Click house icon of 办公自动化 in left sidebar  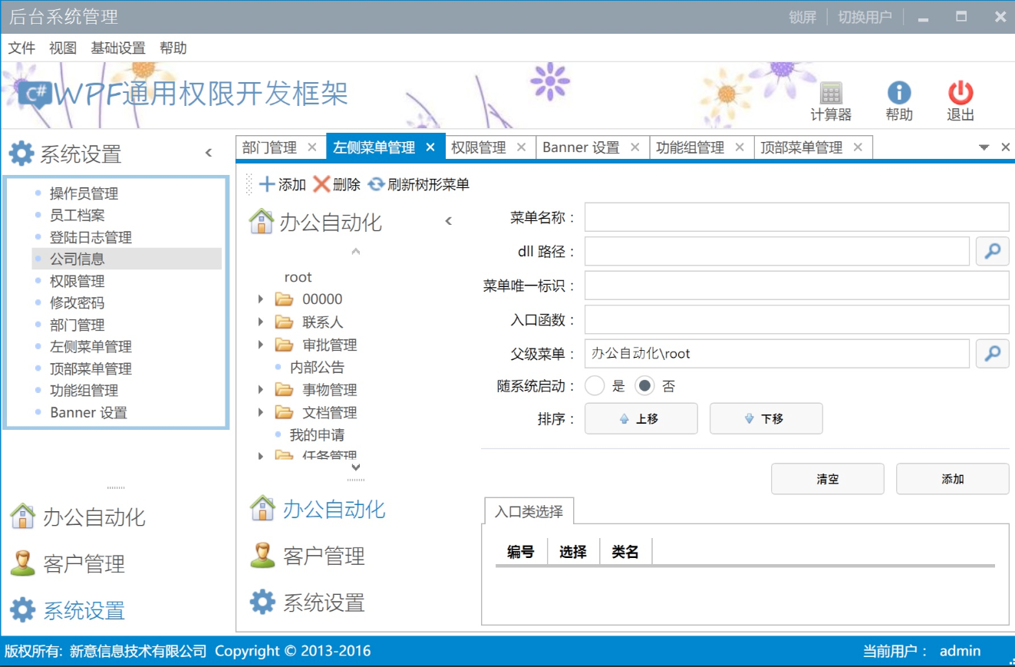click(23, 517)
